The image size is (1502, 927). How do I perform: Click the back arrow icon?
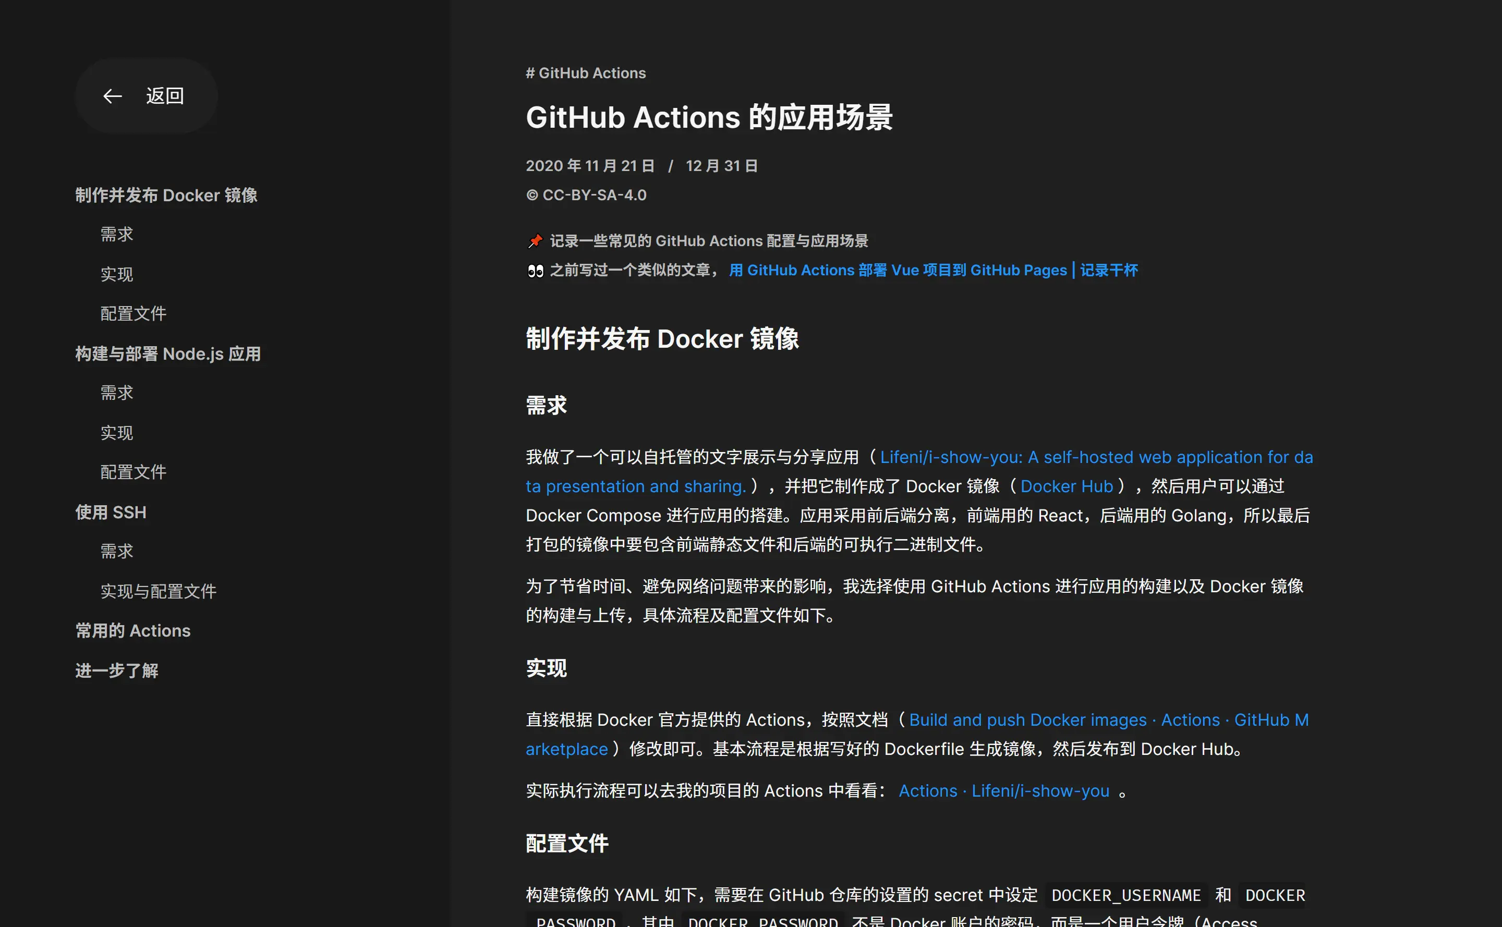coord(112,95)
